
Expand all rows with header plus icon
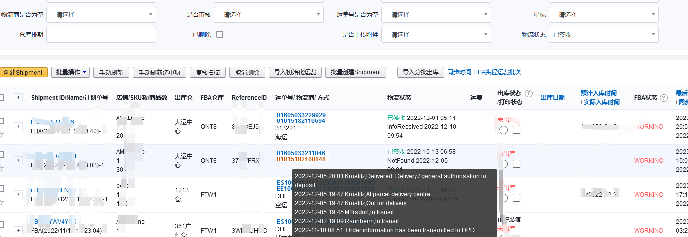click(x=18, y=97)
